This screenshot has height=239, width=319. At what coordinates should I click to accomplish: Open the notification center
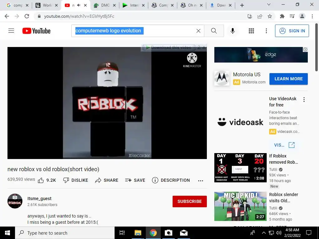309,233
